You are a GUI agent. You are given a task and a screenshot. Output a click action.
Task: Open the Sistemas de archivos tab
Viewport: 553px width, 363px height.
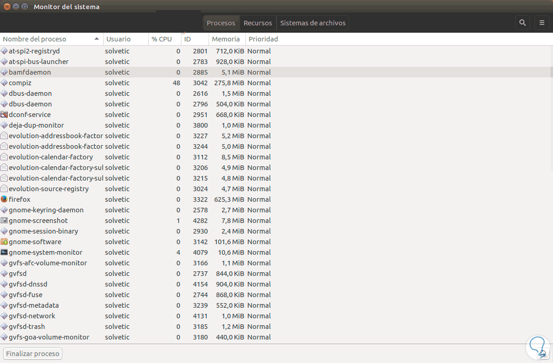313,23
